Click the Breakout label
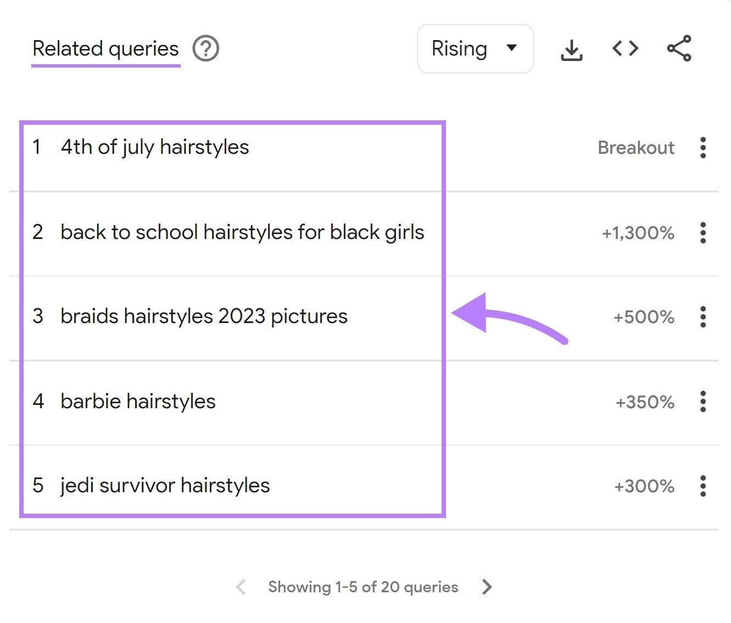The height and width of the screenshot is (623, 731). point(635,147)
